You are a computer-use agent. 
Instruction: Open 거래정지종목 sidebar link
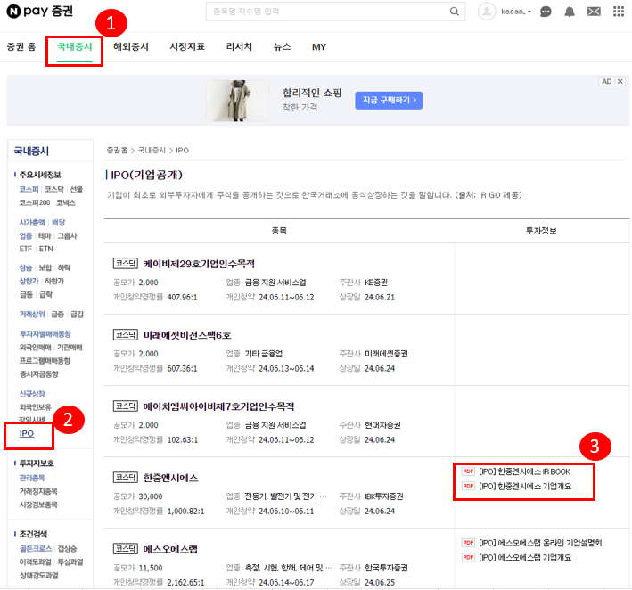click(38, 491)
